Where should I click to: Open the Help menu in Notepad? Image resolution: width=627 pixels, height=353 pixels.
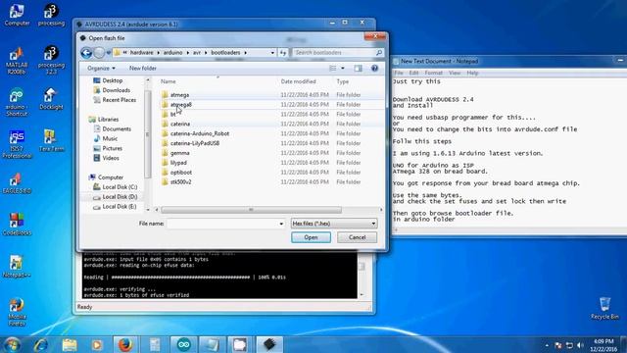[472, 73]
